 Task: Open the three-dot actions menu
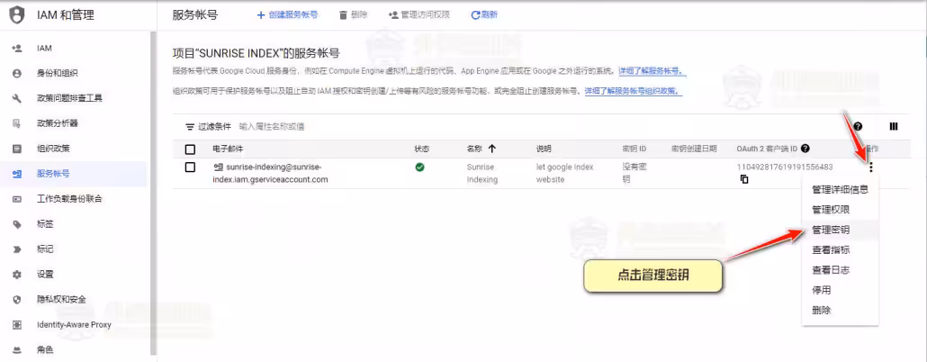[x=871, y=167]
